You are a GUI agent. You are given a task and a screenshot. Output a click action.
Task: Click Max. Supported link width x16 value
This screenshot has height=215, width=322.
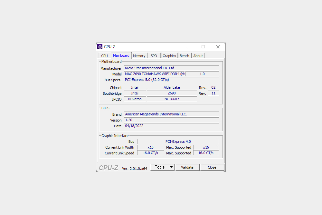click(x=206, y=147)
